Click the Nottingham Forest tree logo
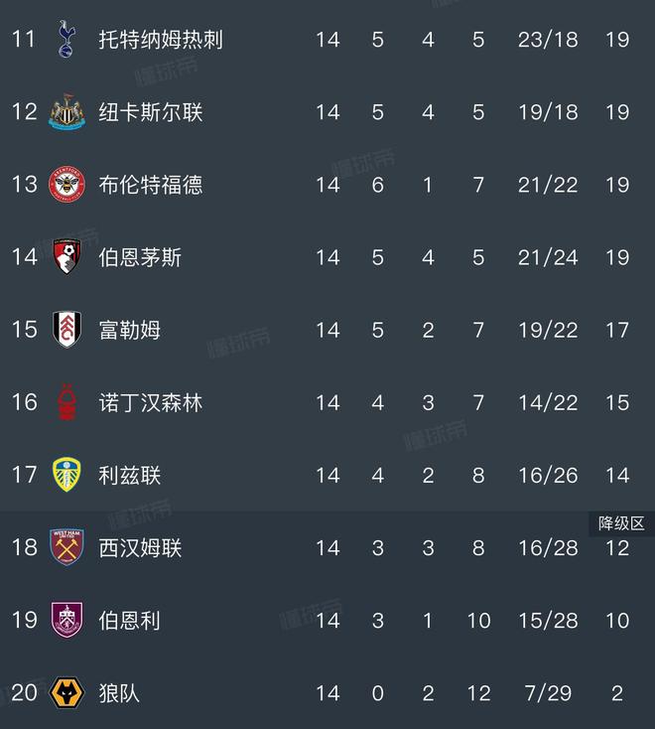 tap(67, 401)
